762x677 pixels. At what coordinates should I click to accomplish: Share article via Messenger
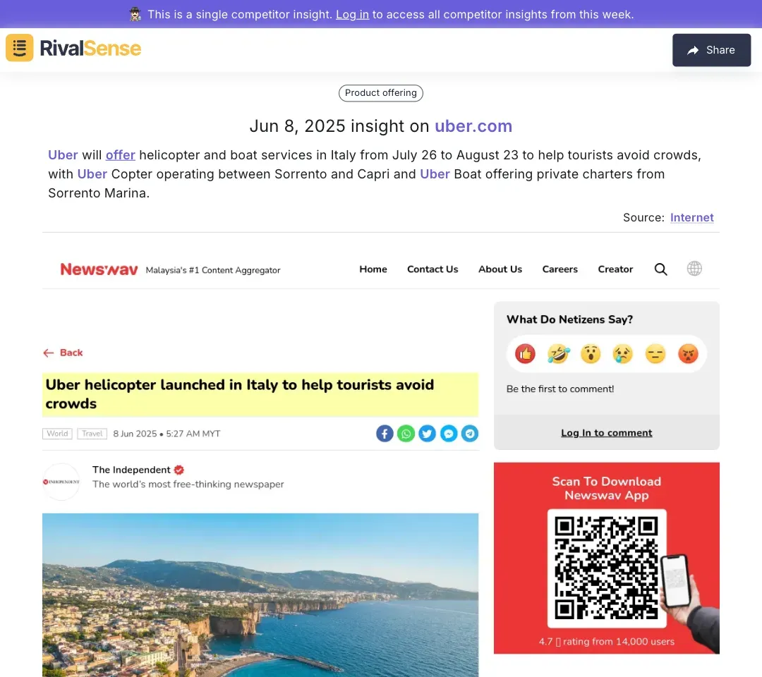pyautogui.click(x=449, y=433)
